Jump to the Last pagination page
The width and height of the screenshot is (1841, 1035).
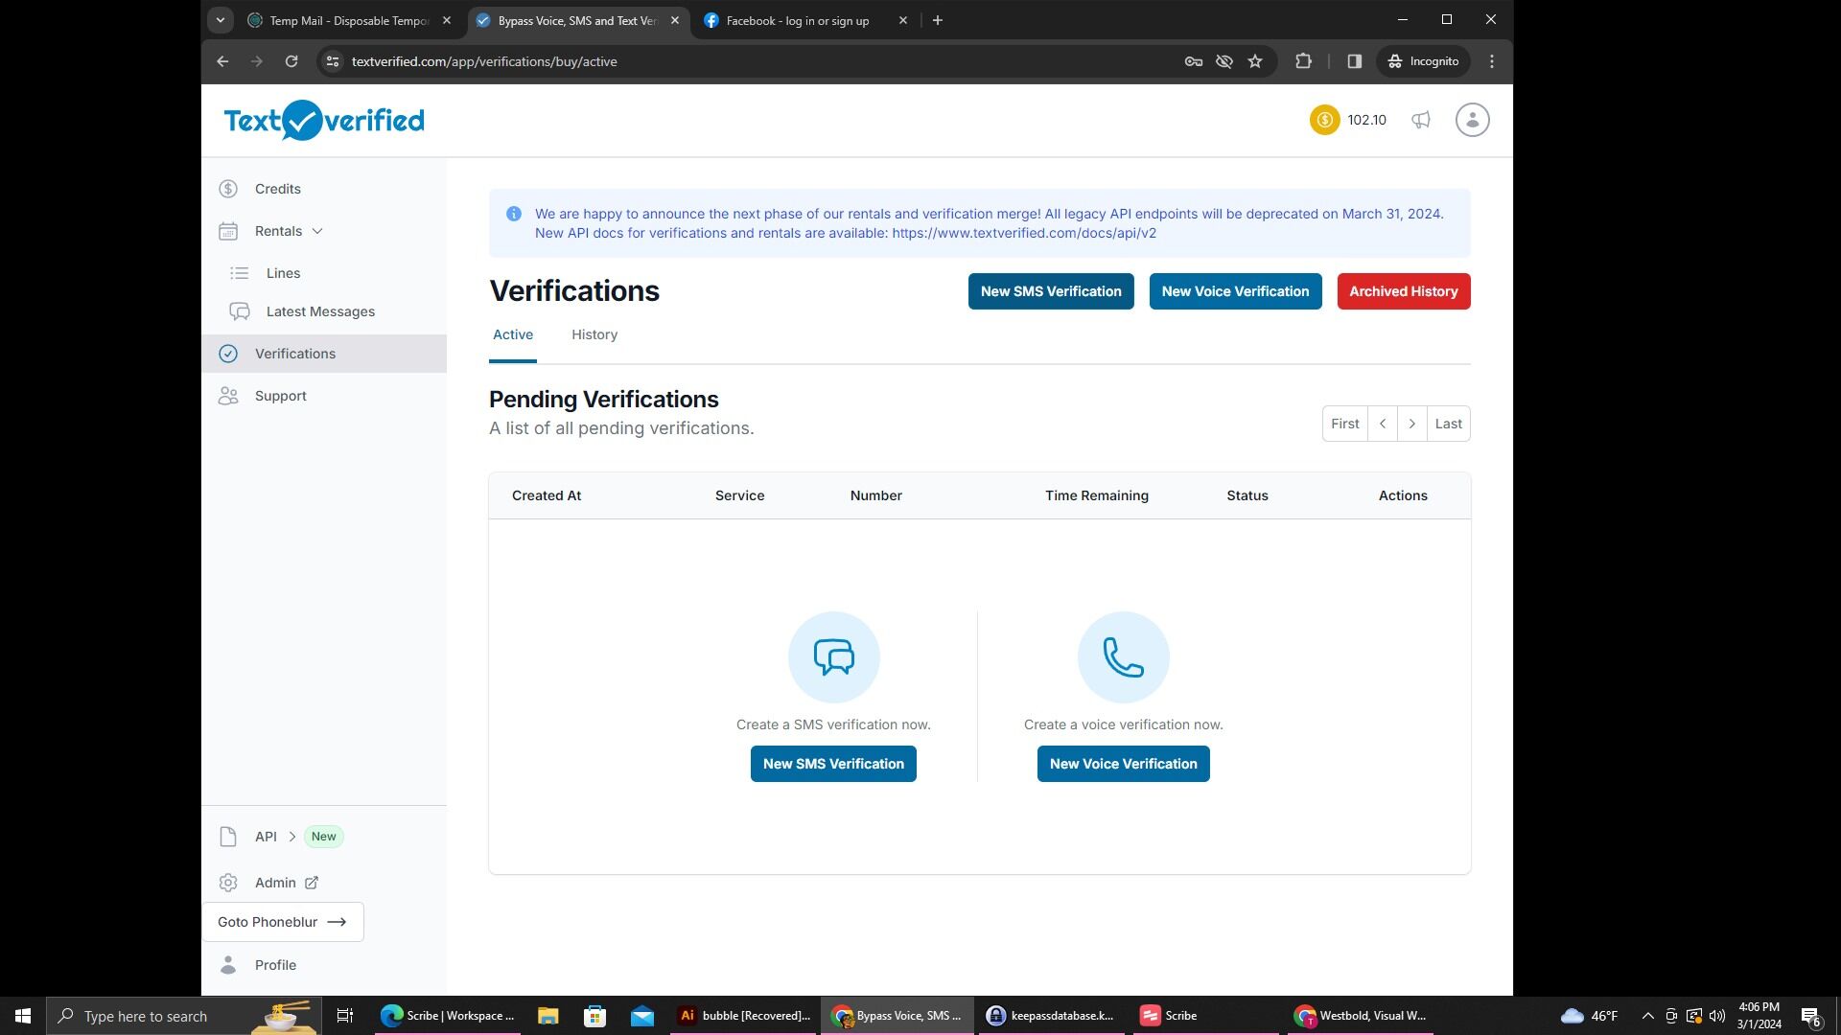click(1448, 423)
